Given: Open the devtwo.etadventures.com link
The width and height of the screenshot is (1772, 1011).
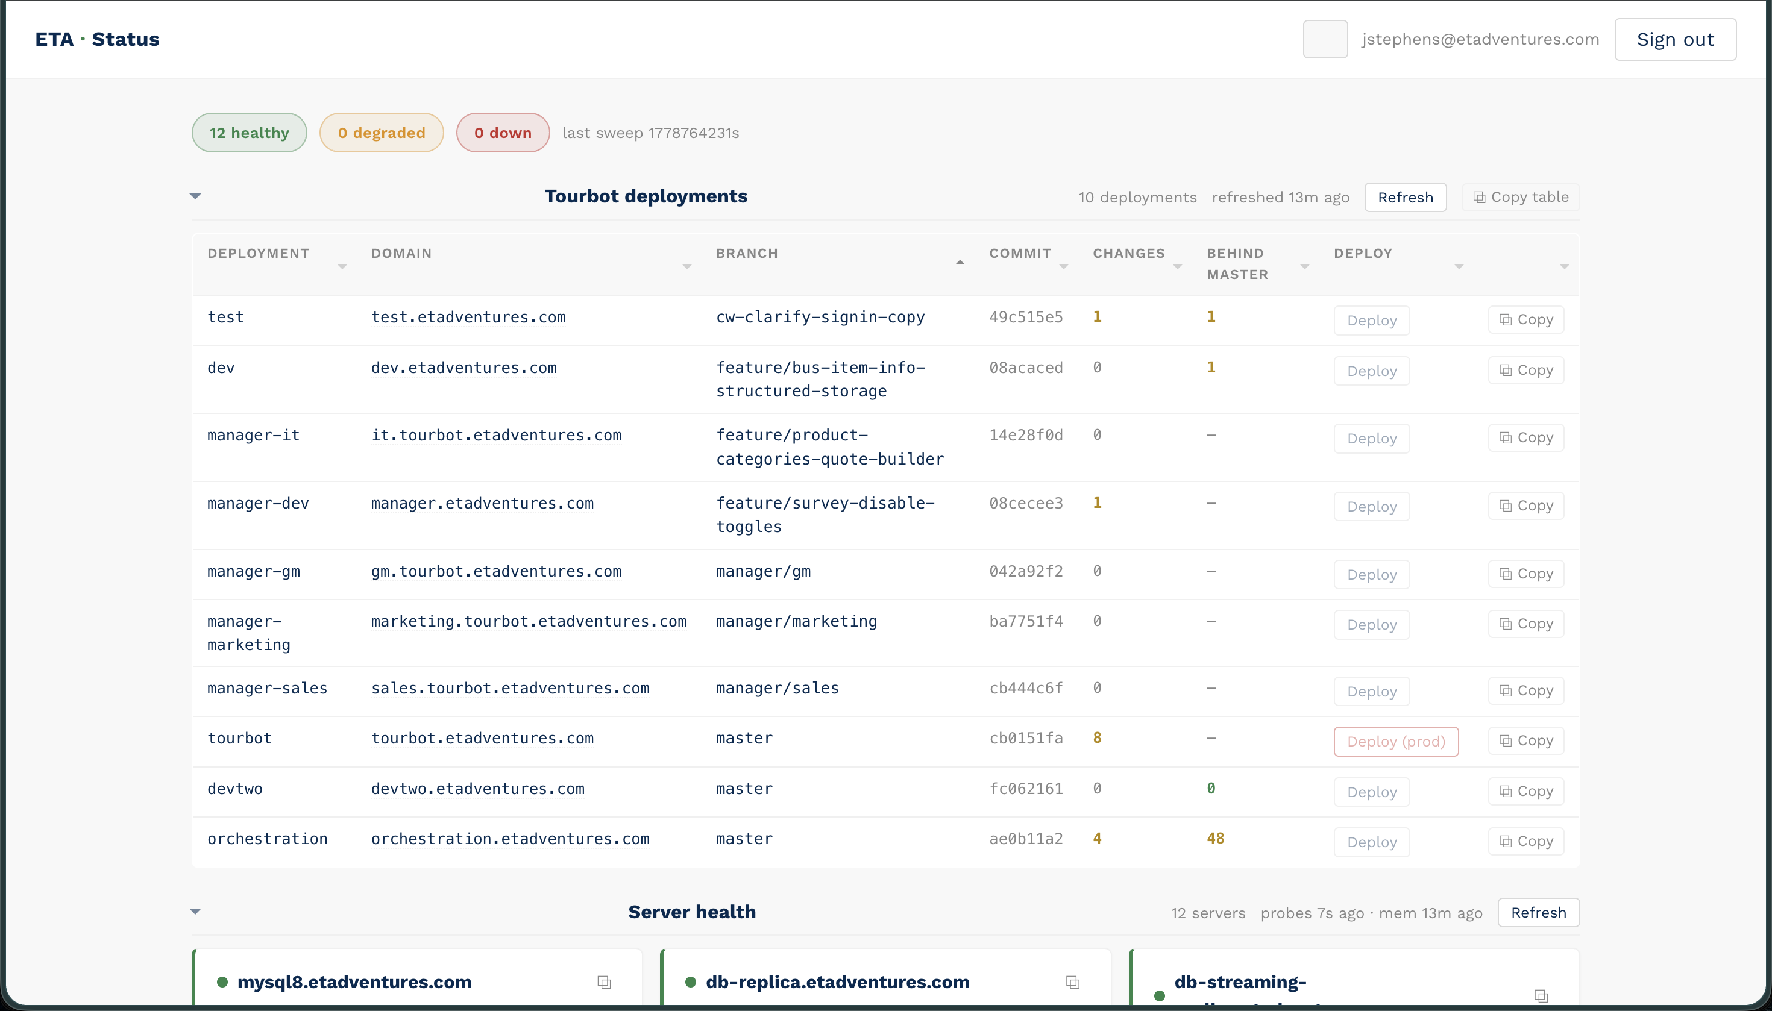Looking at the screenshot, I should pos(477,789).
